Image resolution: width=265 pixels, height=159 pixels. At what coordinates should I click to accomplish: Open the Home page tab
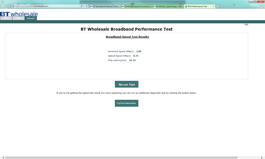pyautogui.click(x=6, y=18)
